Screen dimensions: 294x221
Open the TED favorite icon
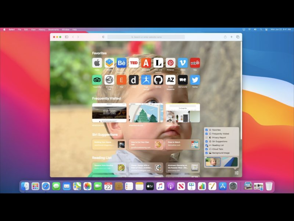(x=134, y=63)
